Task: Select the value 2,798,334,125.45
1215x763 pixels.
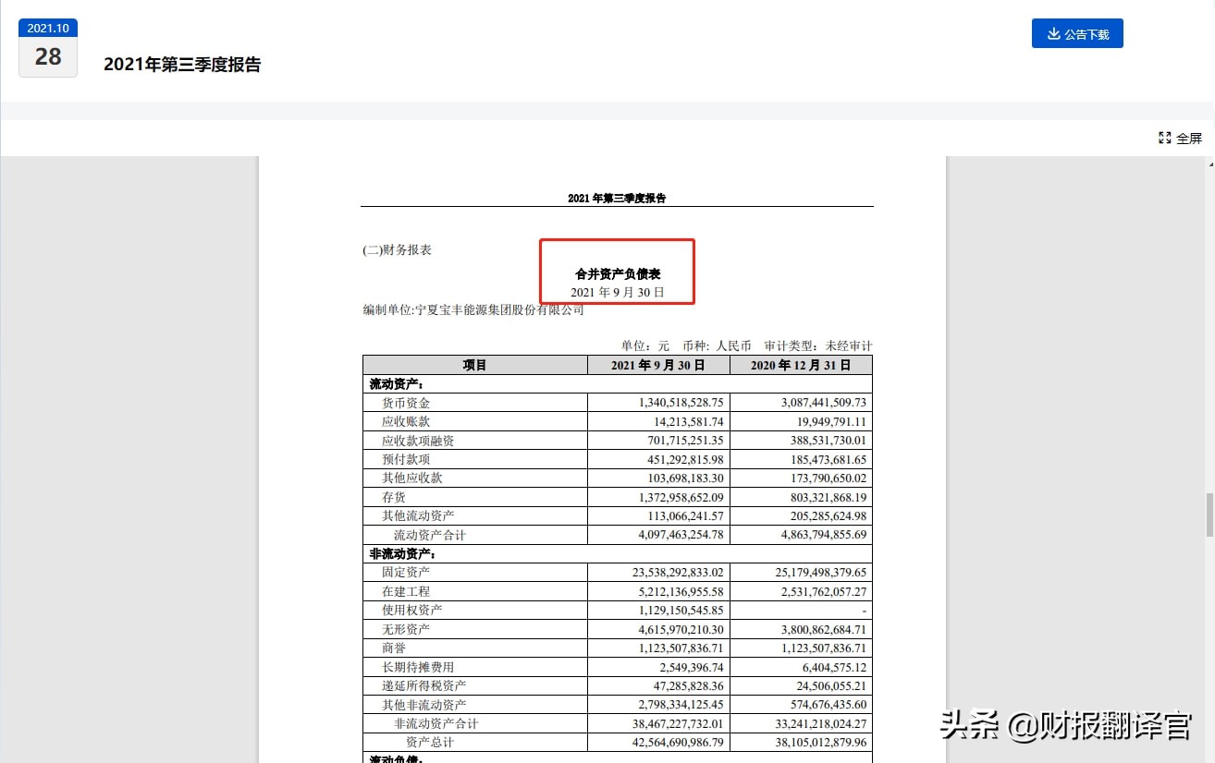Action: 681,705
